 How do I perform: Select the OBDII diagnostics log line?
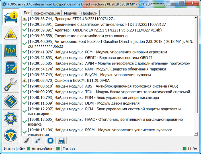point(90,58)
